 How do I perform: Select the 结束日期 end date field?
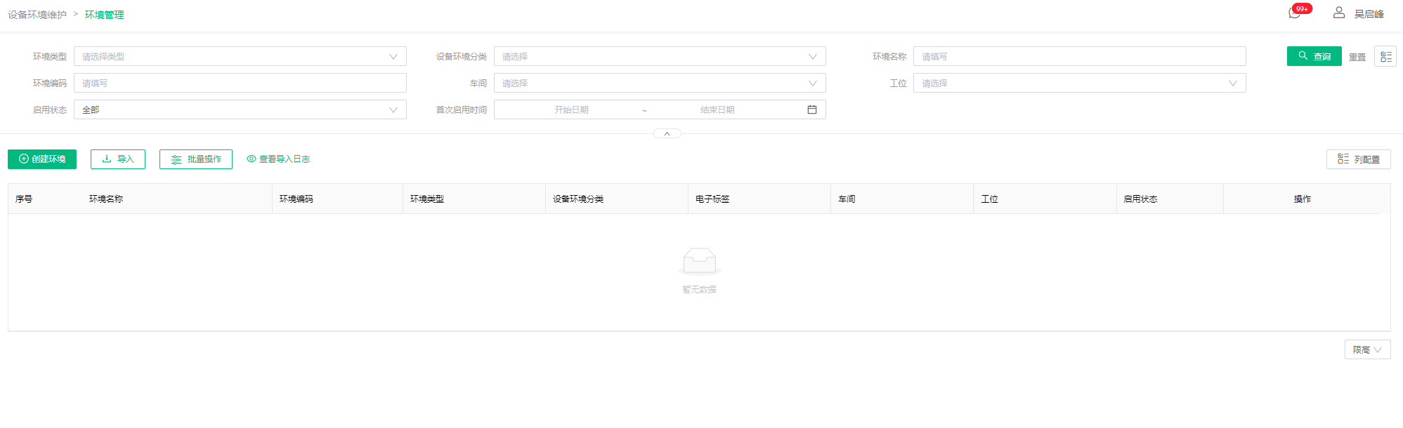coord(717,109)
